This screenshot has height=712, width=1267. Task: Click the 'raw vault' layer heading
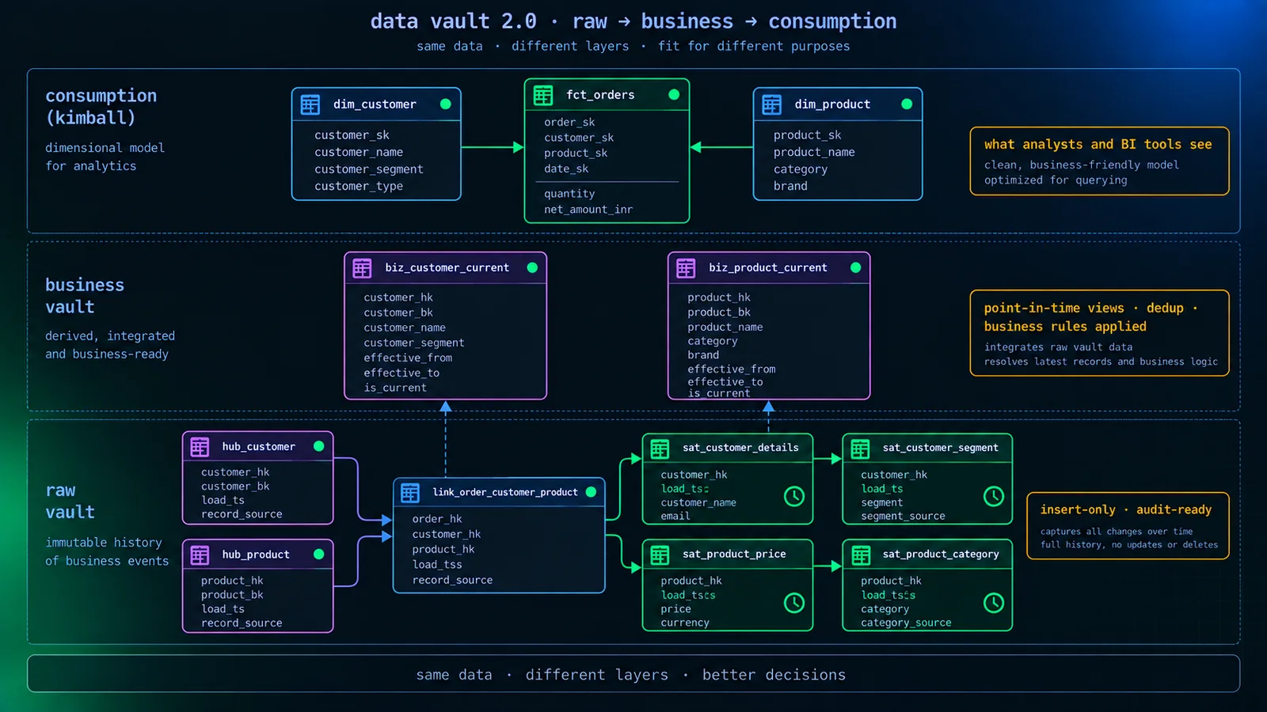pyautogui.click(x=70, y=502)
